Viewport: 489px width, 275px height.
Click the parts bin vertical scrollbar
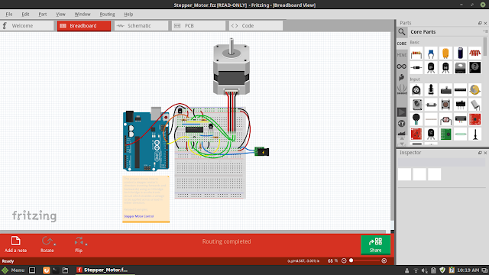(485, 47)
